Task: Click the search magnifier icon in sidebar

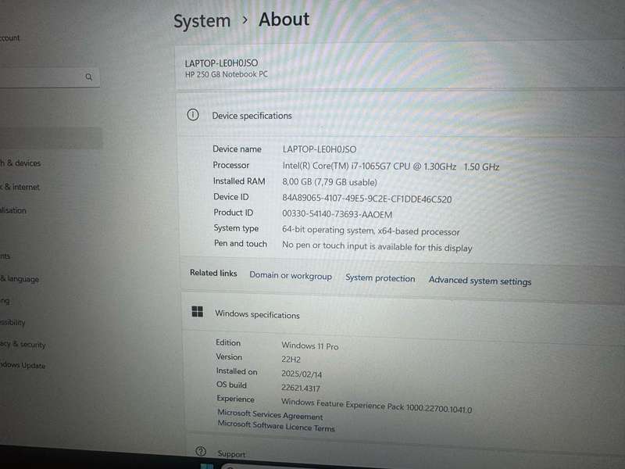Action: (x=89, y=77)
